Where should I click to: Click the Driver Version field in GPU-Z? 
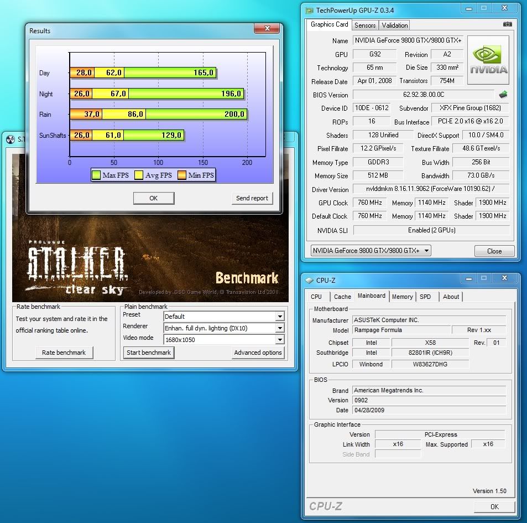coord(431,189)
